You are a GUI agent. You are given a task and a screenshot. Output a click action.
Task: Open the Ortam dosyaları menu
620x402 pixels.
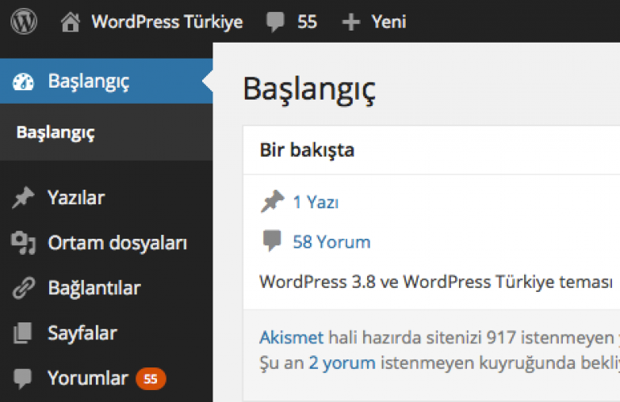point(118,243)
